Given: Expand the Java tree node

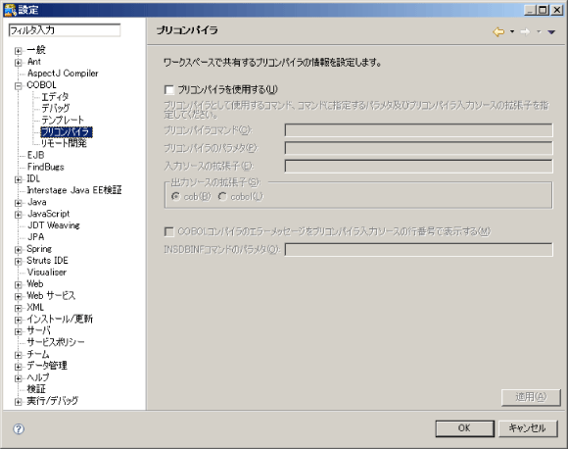Looking at the screenshot, I should click(18, 202).
